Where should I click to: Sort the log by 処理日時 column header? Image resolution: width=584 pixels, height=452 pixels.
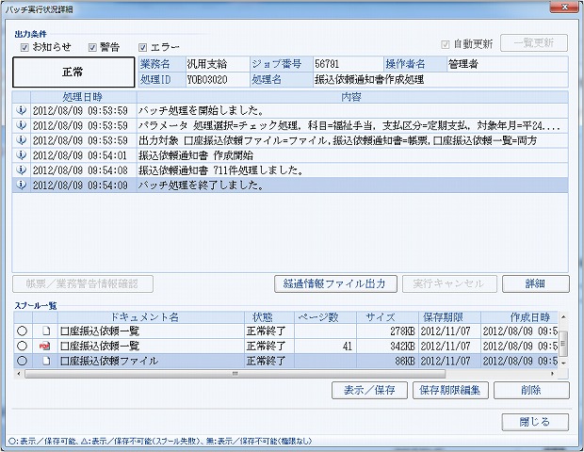click(83, 97)
